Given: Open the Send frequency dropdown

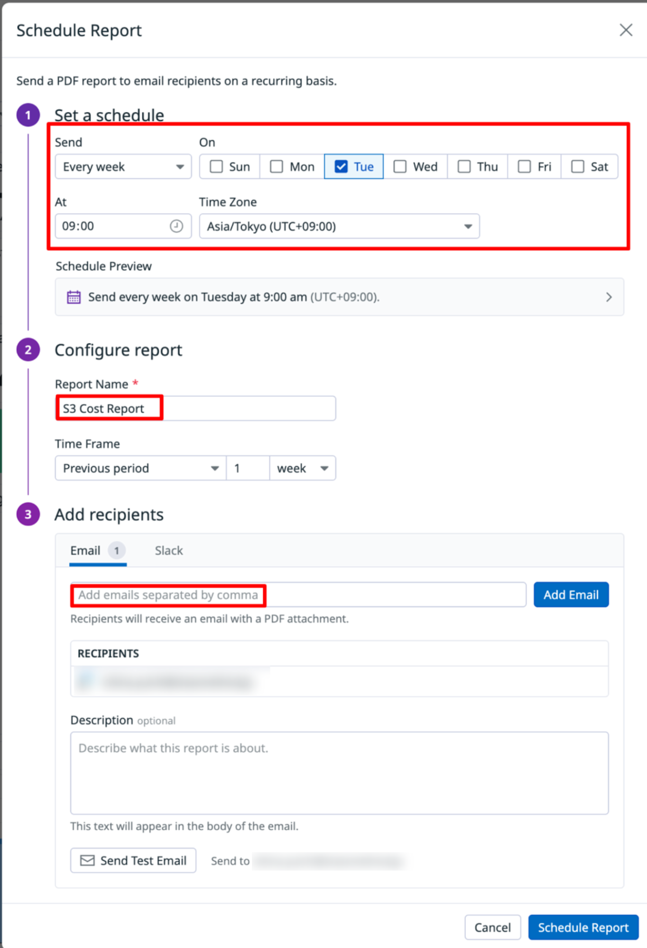Looking at the screenshot, I should 123,167.
